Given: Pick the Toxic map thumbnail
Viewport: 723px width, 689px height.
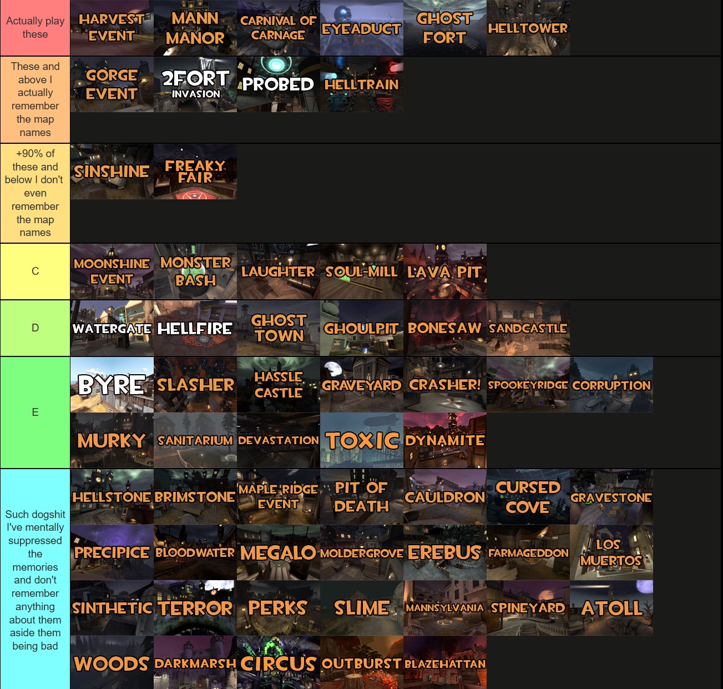Looking at the screenshot, I should point(362,440).
